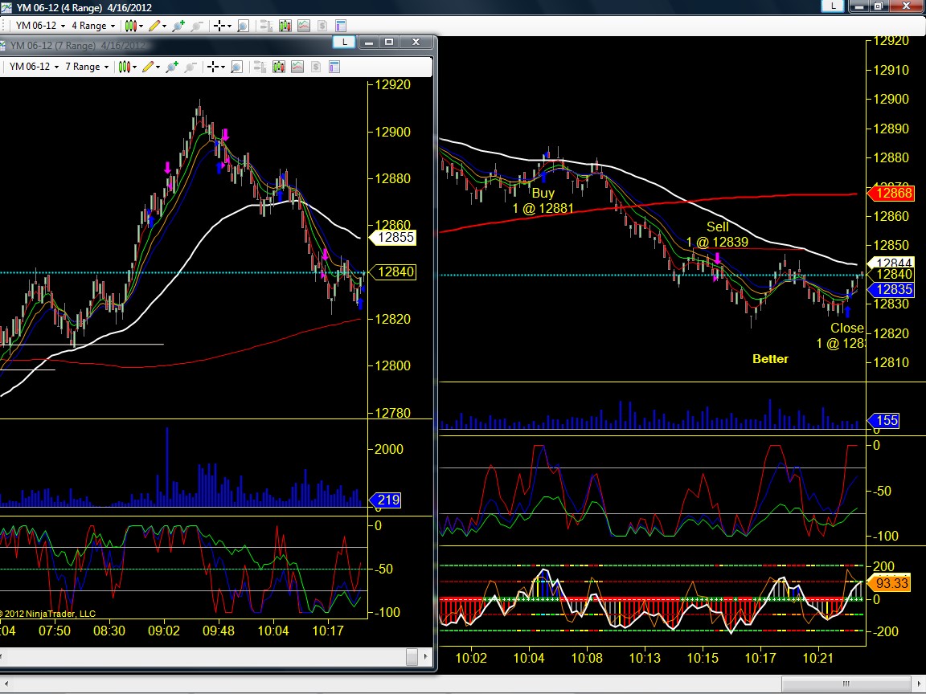The width and height of the screenshot is (926, 694).
Task: Click the red 12868 price marker
Action: click(x=891, y=194)
